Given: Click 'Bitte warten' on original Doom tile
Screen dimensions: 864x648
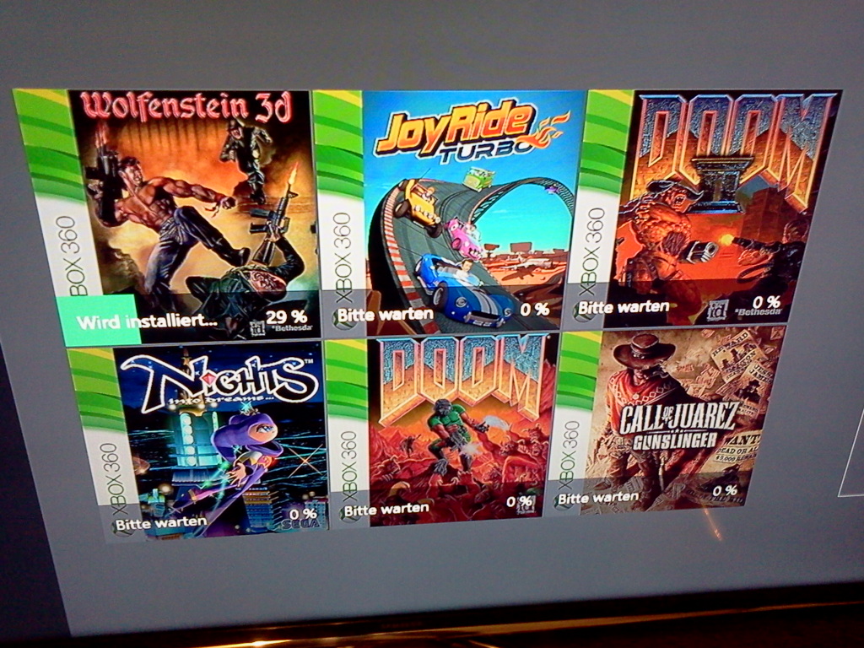Looking at the screenshot, I should (386, 508).
